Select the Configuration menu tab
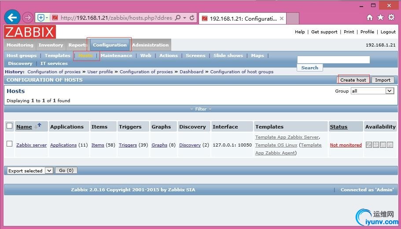This screenshot has height=229, width=401. point(110,45)
